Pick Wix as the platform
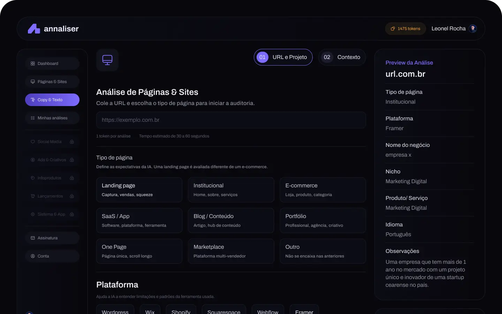The image size is (502, 314). [x=150, y=310]
